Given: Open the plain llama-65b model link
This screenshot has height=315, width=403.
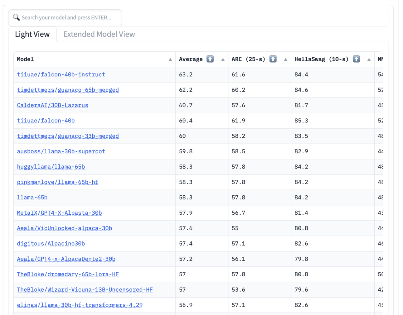Looking at the screenshot, I should [x=32, y=197].
